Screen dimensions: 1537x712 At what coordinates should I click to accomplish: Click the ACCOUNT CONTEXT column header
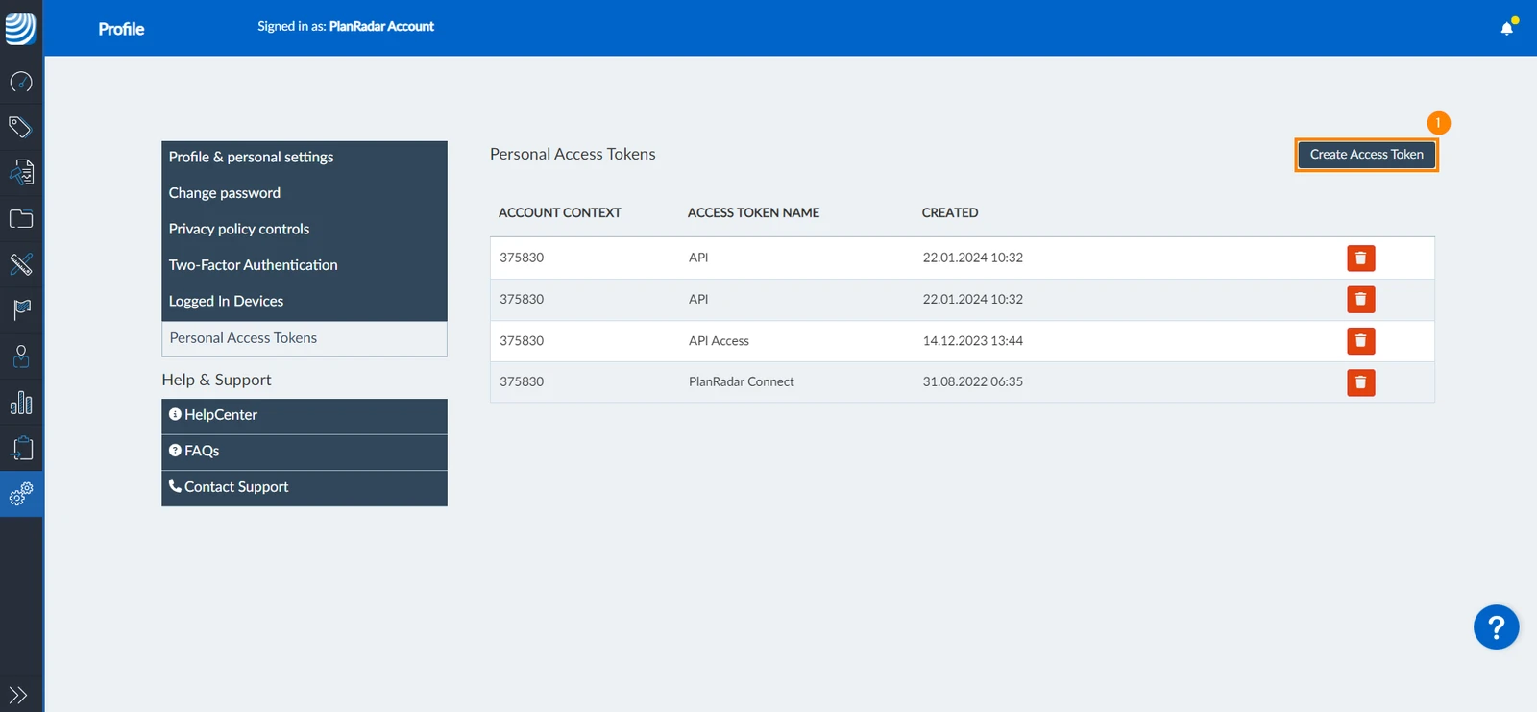pos(560,213)
